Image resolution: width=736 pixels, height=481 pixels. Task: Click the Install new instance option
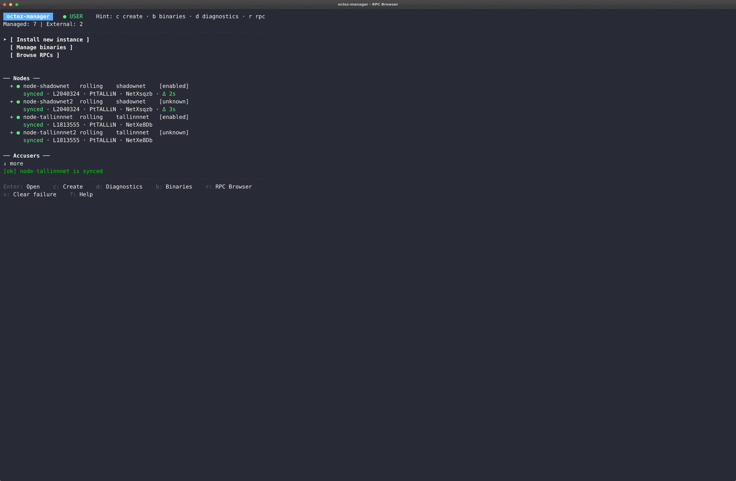tap(50, 40)
